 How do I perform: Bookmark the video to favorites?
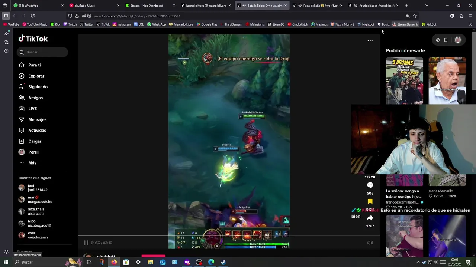point(370,201)
